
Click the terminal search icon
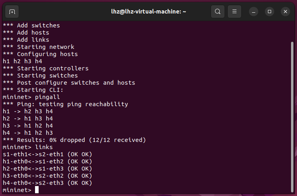tap(217, 12)
